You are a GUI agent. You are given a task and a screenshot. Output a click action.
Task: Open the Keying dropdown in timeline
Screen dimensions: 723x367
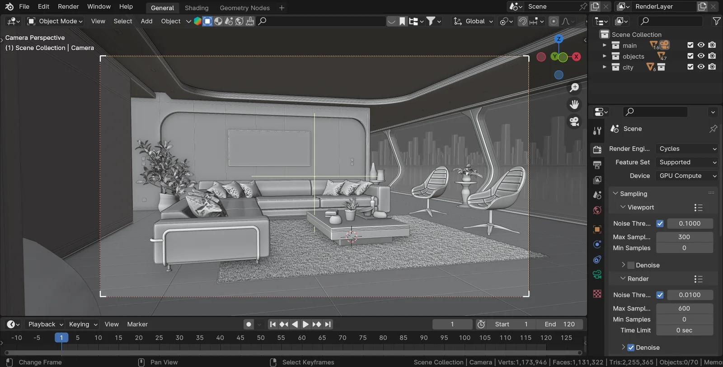pyautogui.click(x=83, y=325)
